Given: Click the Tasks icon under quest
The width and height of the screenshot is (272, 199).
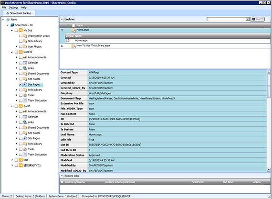Looking at the screenshot, I should 25,149.
